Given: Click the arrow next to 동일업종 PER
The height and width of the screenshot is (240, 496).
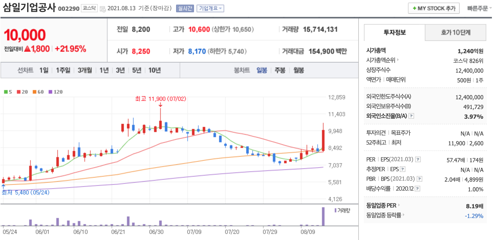Looking at the screenshot, I should [399, 205].
